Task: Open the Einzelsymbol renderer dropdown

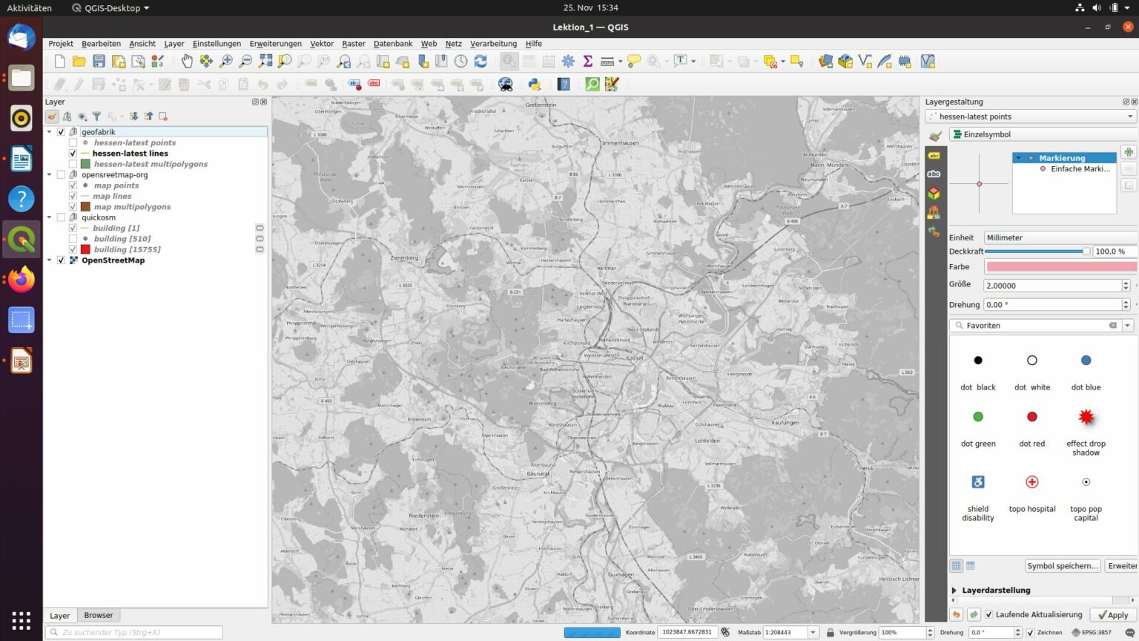Action: 1043,134
